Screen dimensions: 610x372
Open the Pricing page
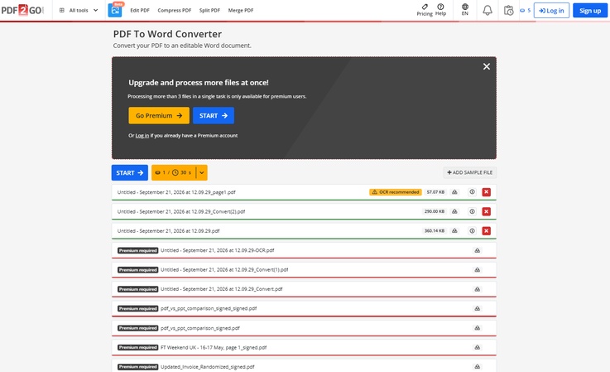(425, 10)
